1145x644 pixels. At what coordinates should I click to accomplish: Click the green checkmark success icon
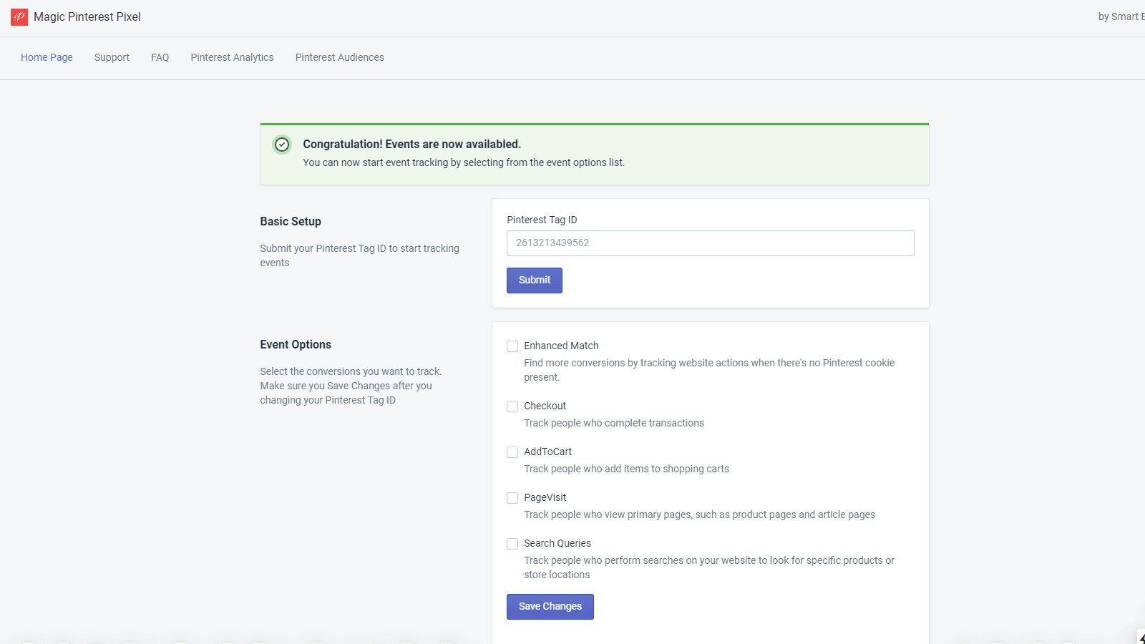[x=282, y=145]
